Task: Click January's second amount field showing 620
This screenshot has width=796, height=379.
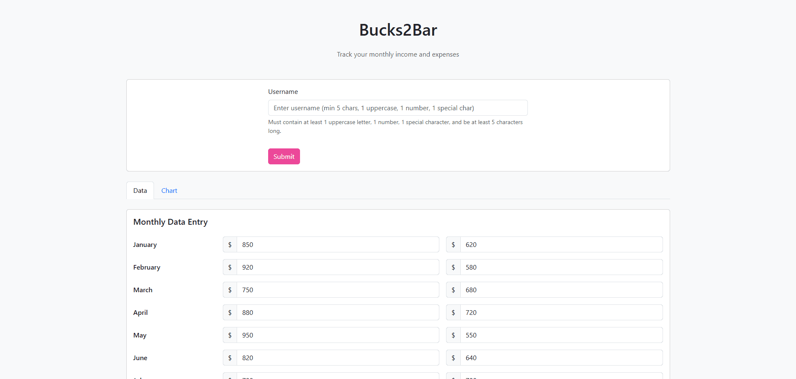Action: coord(561,244)
